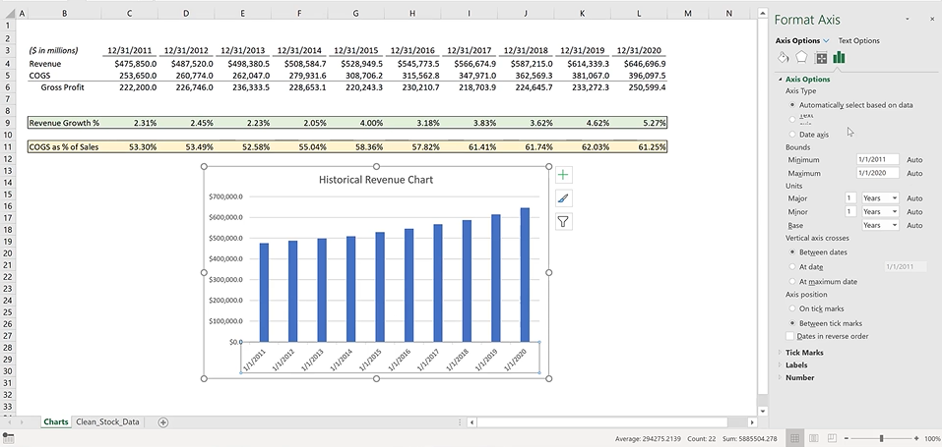942x447 pixels.
Task: Select the Date axis radio button
Action: pyautogui.click(x=793, y=135)
